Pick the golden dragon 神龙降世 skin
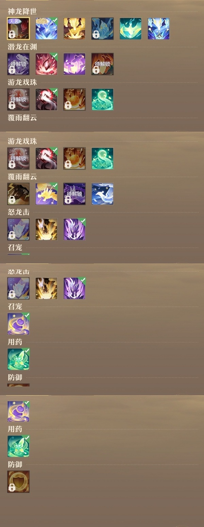 coord(74,29)
